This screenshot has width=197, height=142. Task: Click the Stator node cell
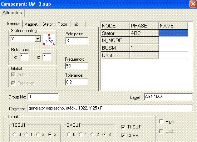click(115, 33)
